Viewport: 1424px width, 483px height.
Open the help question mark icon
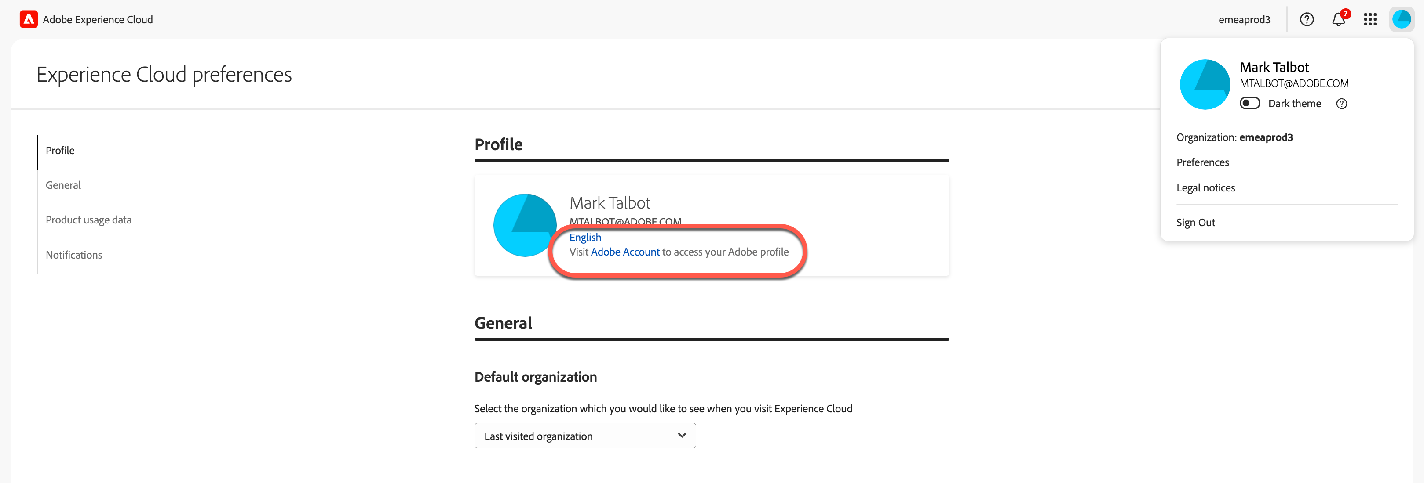pos(1306,19)
